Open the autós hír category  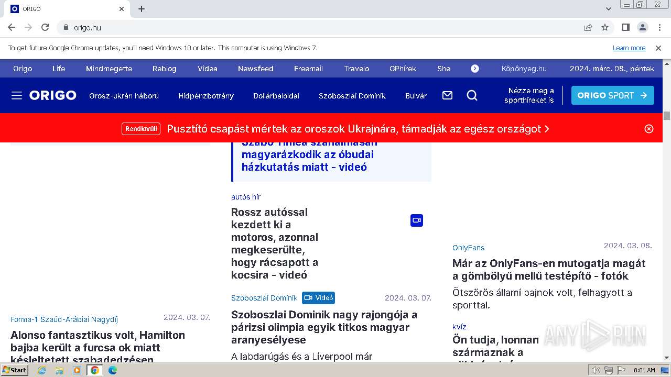[246, 197]
